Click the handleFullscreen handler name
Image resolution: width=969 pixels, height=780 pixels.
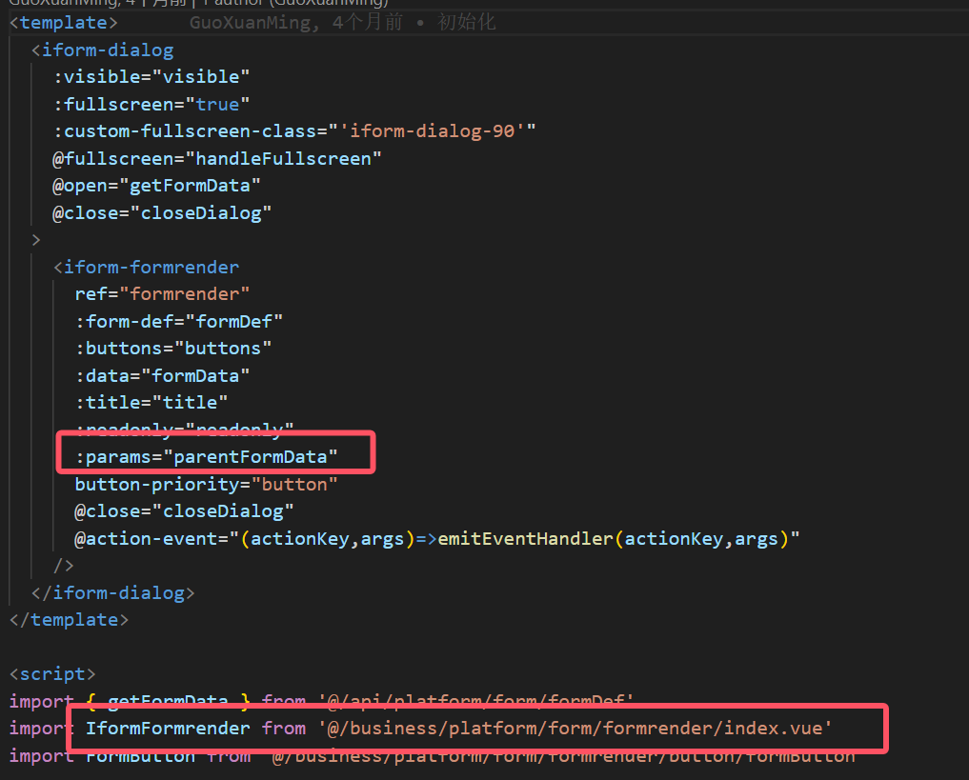click(x=283, y=158)
